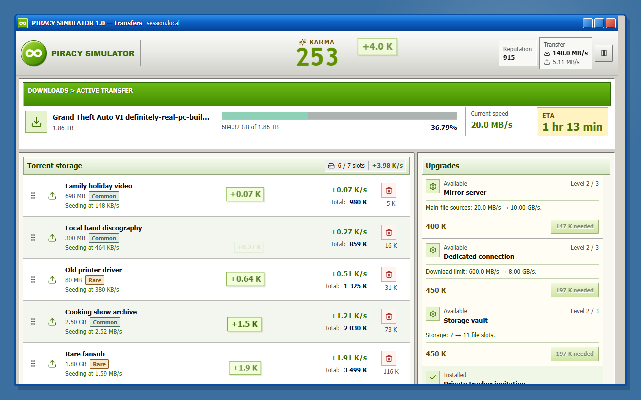Click the Reputation 915 stat box
641x400 pixels.
[518, 53]
